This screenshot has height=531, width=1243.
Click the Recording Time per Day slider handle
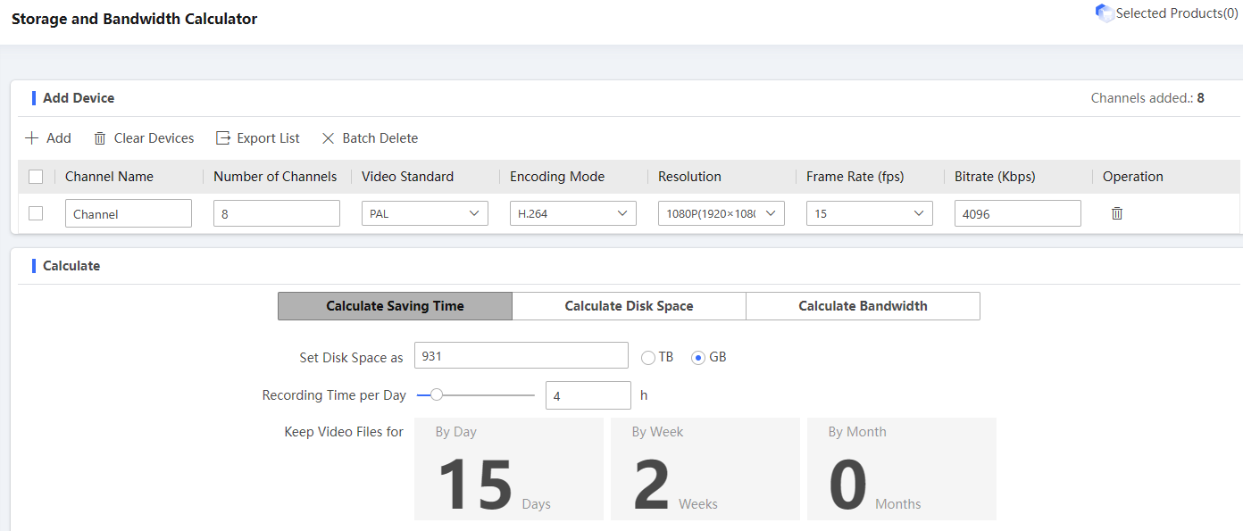tap(436, 394)
